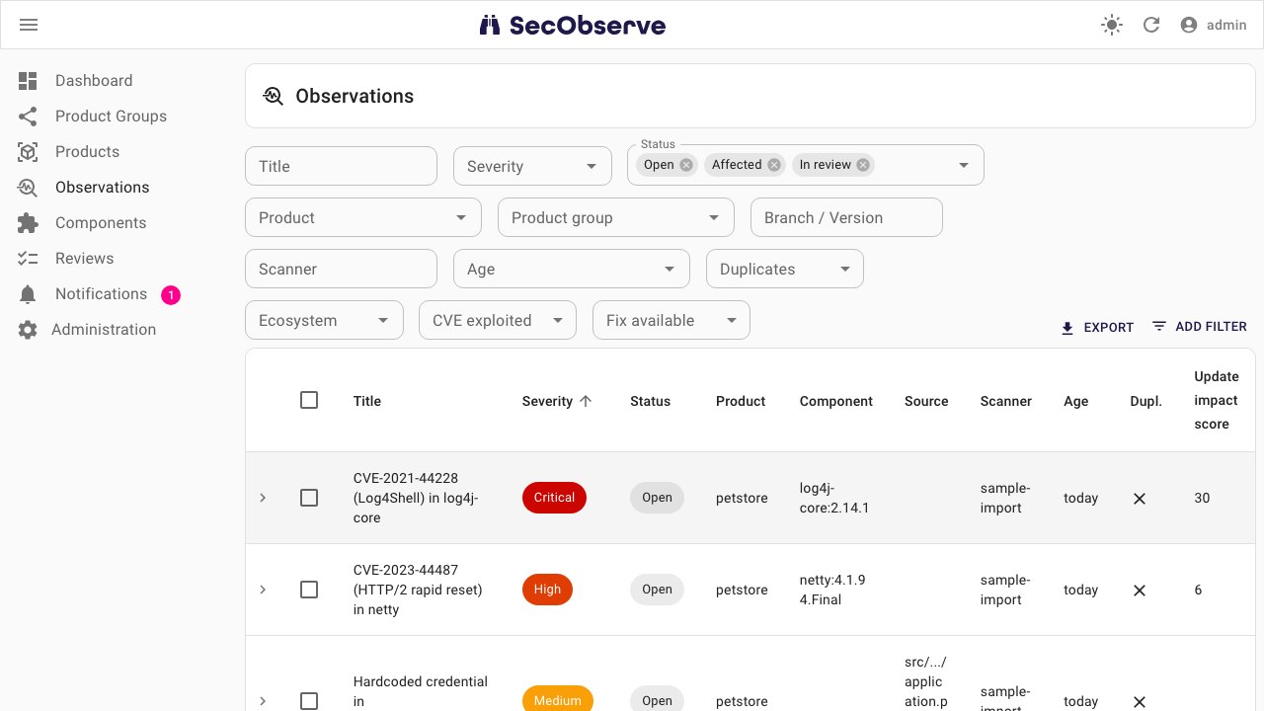Open the Fix available filter dropdown
Image resolution: width=1264 pixels, height=711 pixels.
(671, 320)
